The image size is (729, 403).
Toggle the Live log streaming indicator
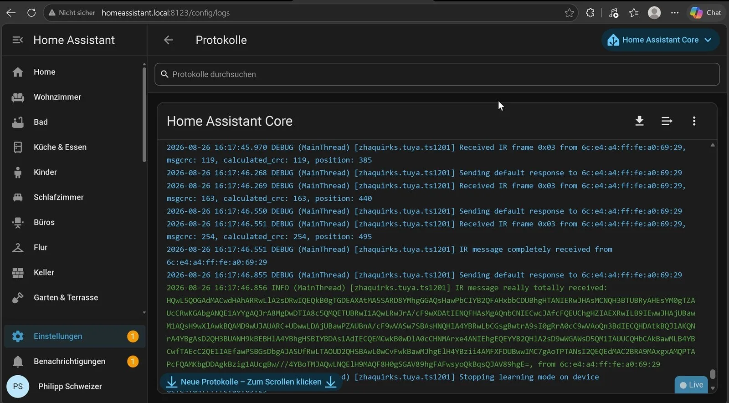click(x=691, y=385)
